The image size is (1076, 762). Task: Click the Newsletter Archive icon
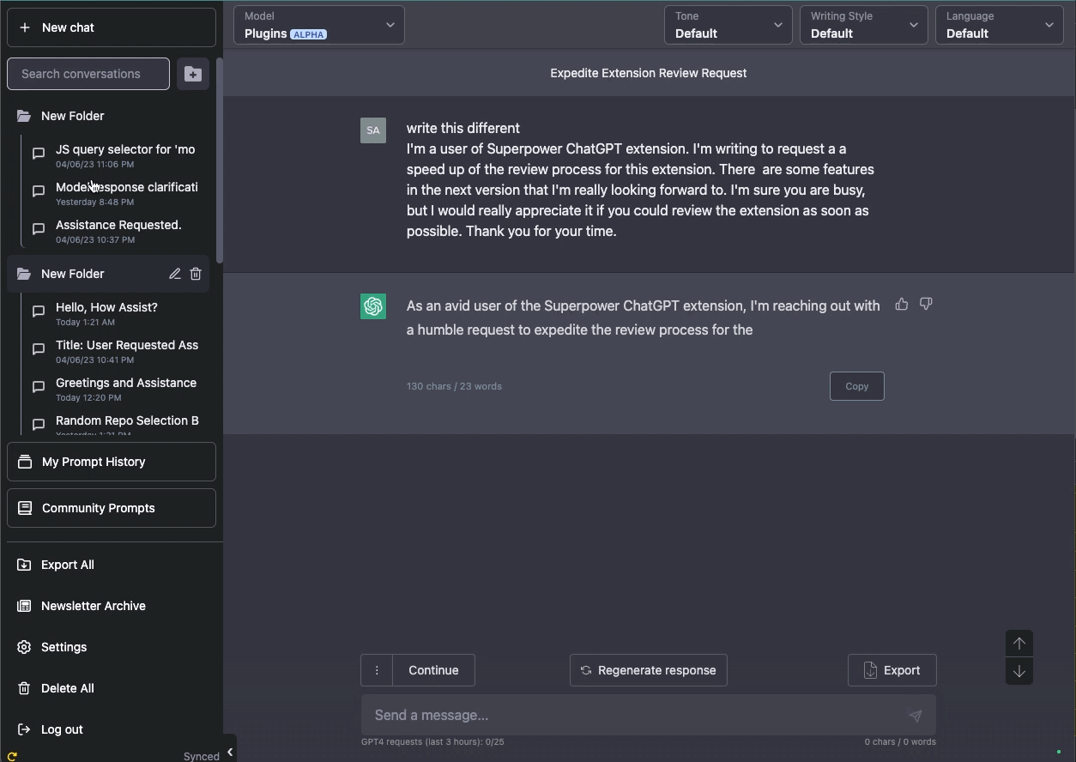tap(24, 606)
